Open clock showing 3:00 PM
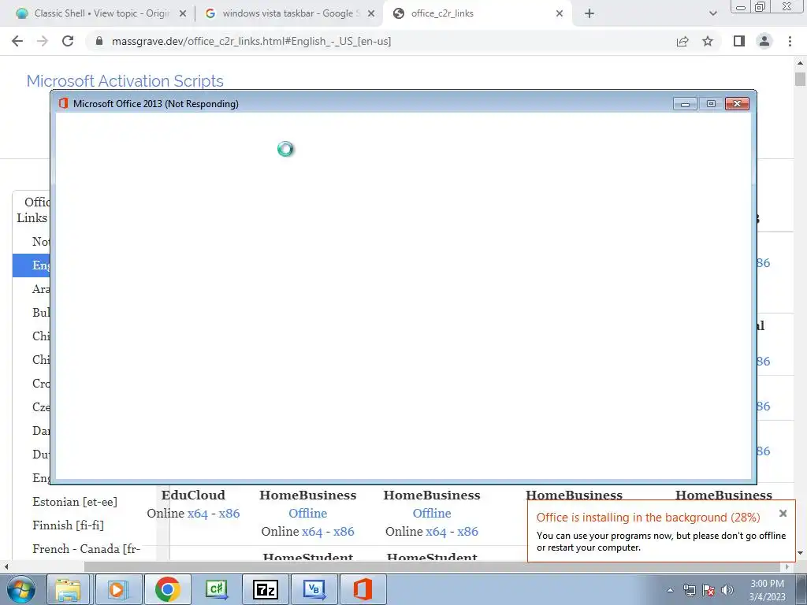 click(767, 590)
